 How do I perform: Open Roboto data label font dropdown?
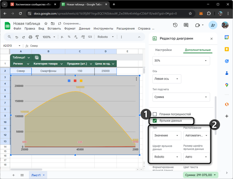pos(167,157)
